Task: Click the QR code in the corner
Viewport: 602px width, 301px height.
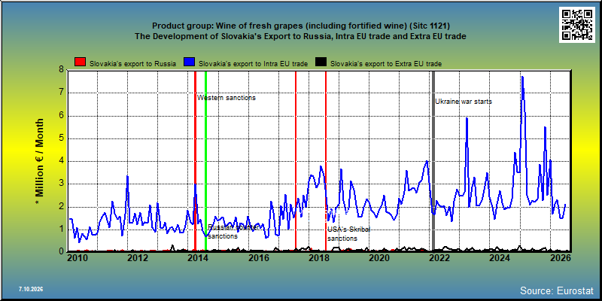Action: pyautogui.click(x=576, y=25)
